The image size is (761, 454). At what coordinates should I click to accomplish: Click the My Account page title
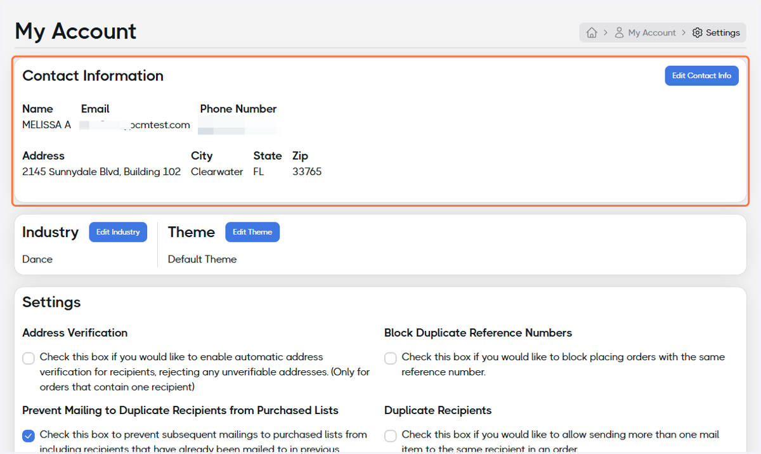[75, 31]
